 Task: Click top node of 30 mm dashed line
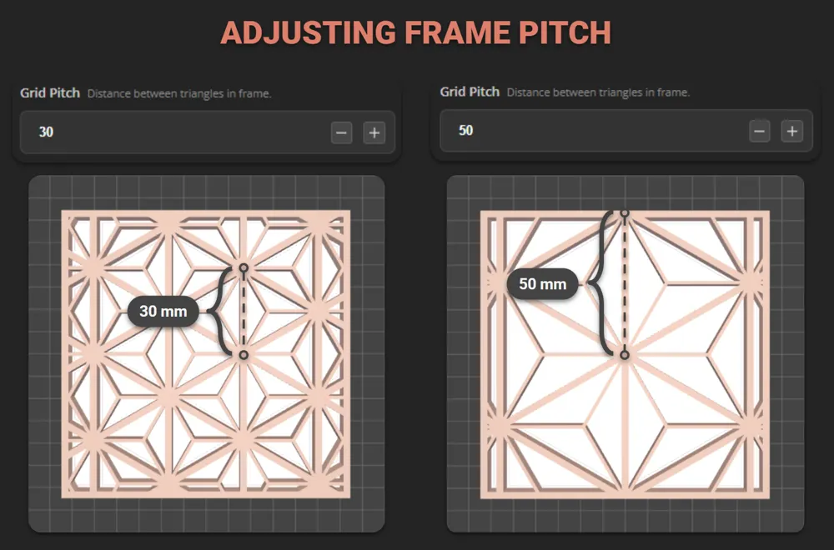pyautogui.click(x=244, y=267)
